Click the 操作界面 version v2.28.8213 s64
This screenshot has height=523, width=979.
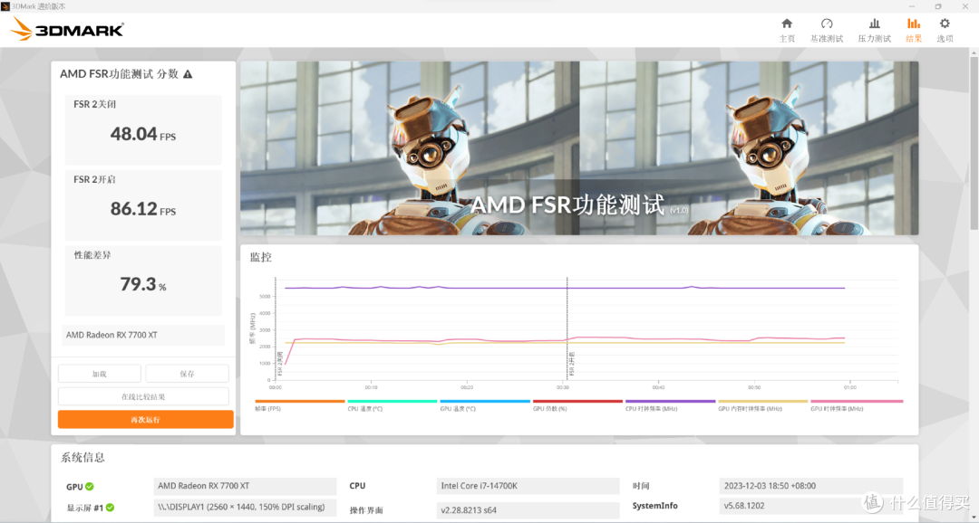click(x=528, y=510)
